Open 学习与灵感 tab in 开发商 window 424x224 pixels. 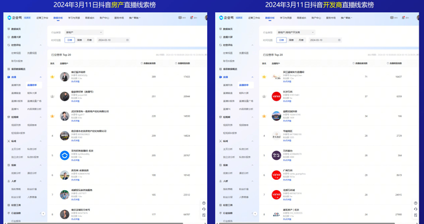286,18
